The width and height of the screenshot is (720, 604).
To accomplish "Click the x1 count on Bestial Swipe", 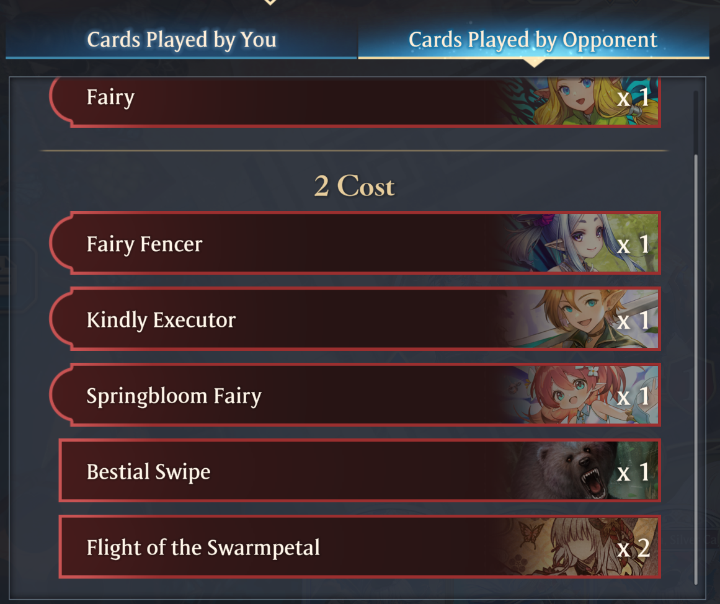I will (633, 472).
